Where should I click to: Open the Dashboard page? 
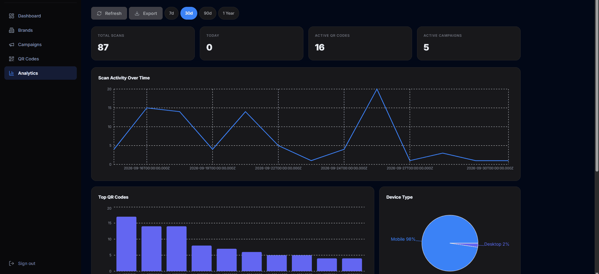(x=41, y=16)
